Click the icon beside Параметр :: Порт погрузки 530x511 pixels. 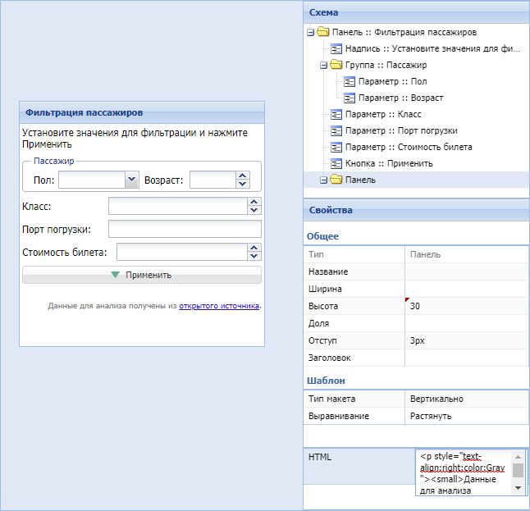click(336, 131)
